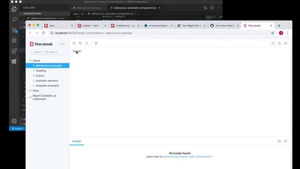300x169 pixels.
Task: Click the master branch in VS Code status bar
Action: pyautogui.click(x=18, y=128)
